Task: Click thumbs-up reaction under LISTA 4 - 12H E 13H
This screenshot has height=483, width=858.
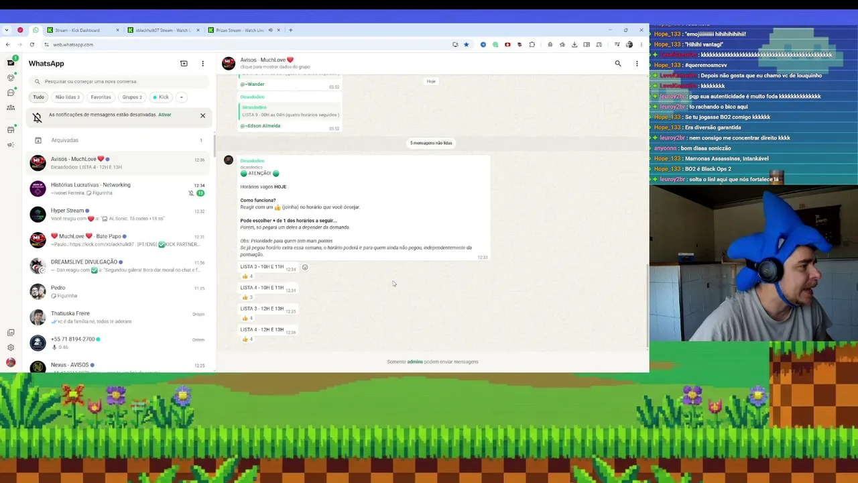Action: pos(247,339)
